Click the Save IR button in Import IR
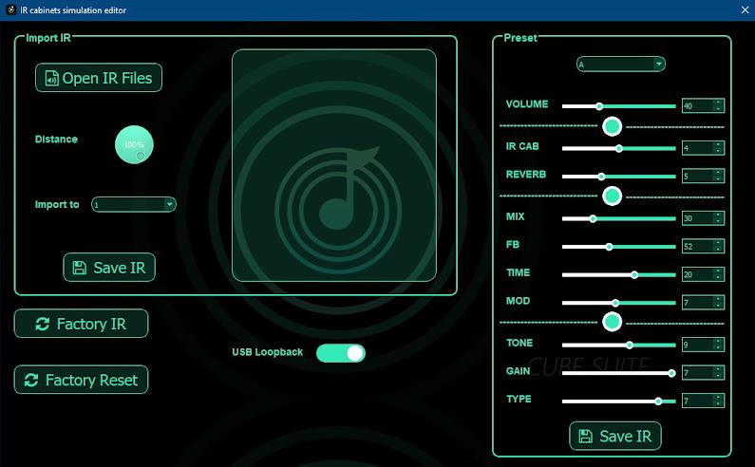Image resolution: width=755 pixels, height=467 pixels. [x=109, y=268]
